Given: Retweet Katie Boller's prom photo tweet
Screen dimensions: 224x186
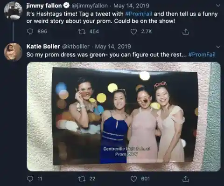Looking at the screenshot, I should (82, 179).
